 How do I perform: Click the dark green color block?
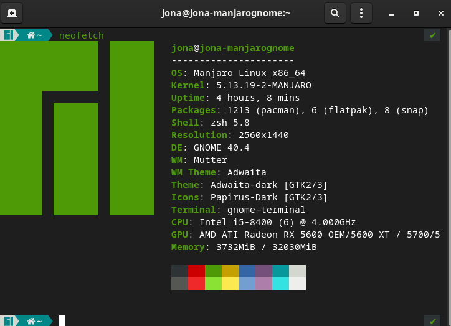pos(213,271)
